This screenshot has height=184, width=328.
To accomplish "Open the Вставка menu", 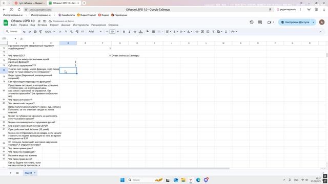I will click(42, 25).
